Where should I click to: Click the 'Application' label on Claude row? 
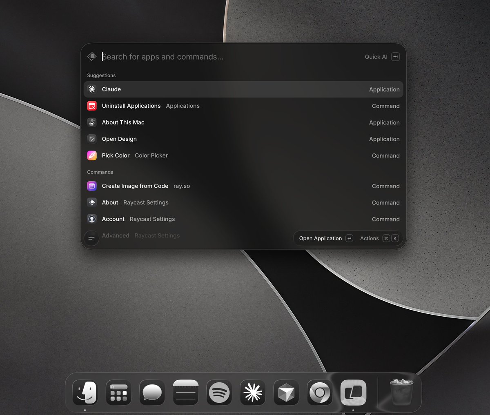click(x=384, y=89)
